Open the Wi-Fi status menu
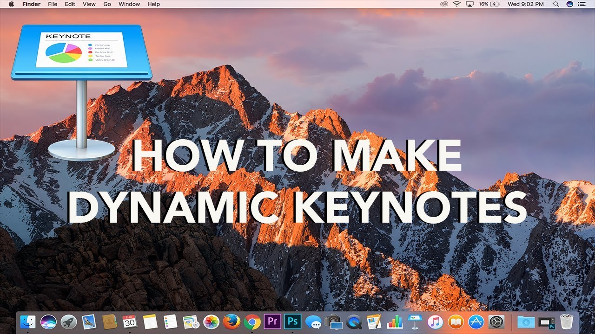The image size is (595, 334). 456,4
